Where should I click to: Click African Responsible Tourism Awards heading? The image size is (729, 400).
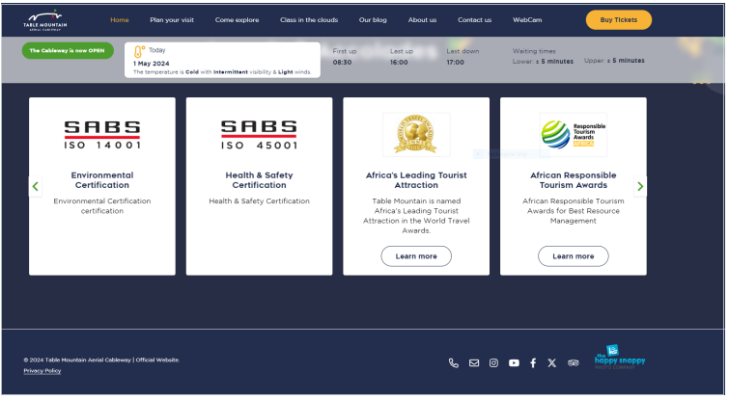pyautogui.click(x=574, y=180)
